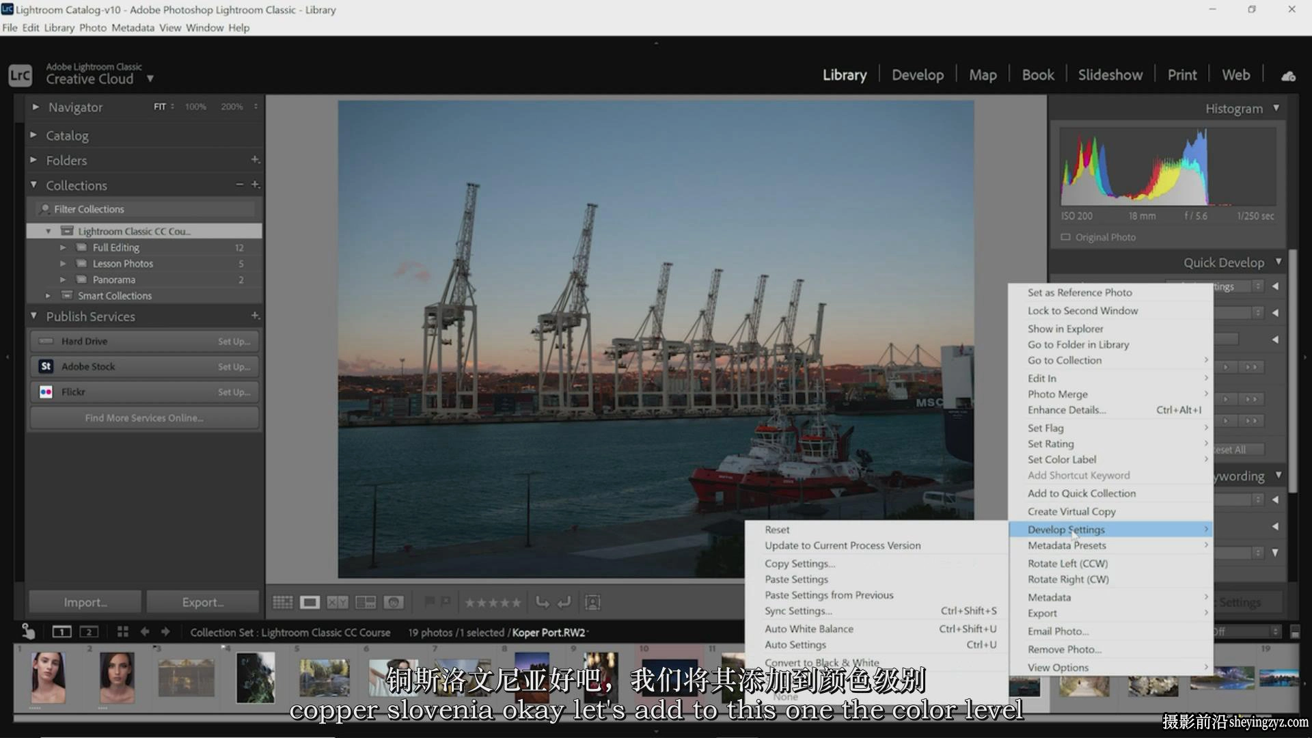The height and width of the screenshot is (738, 1312).
Task: Collapse the Collections panel
Action: click(x=33, y=184)
